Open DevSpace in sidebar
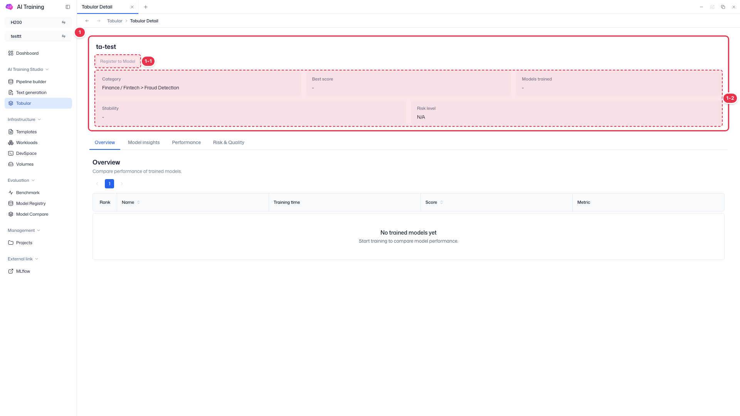 point(38,153)
